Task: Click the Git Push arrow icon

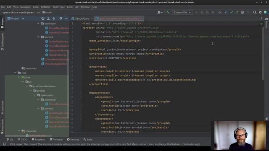Action: tap(237, 12)
